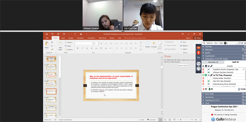Click the Format Painter brush icon
The width and height of the screenshot is (246, 122).
click(x=52, y=49)
